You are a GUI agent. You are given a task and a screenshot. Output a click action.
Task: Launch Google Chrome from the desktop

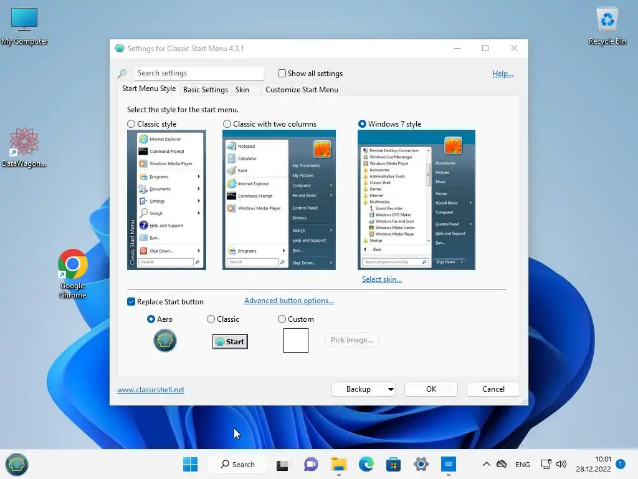[x=72, y=274]
